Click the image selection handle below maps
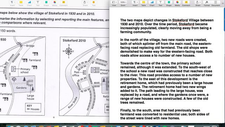 [x=54, y=117]
